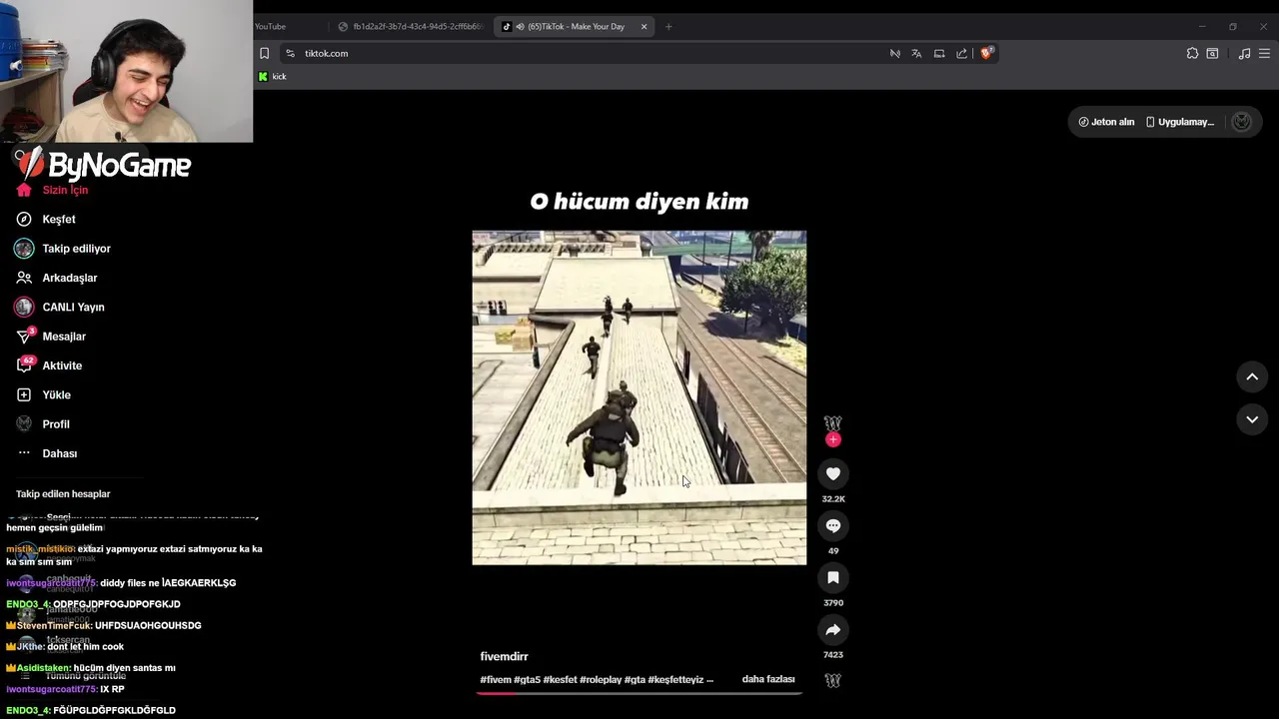Switch to the YouTube tab
The width and height of the screenshot is (1279, 719).
click(x=270, y=26)
